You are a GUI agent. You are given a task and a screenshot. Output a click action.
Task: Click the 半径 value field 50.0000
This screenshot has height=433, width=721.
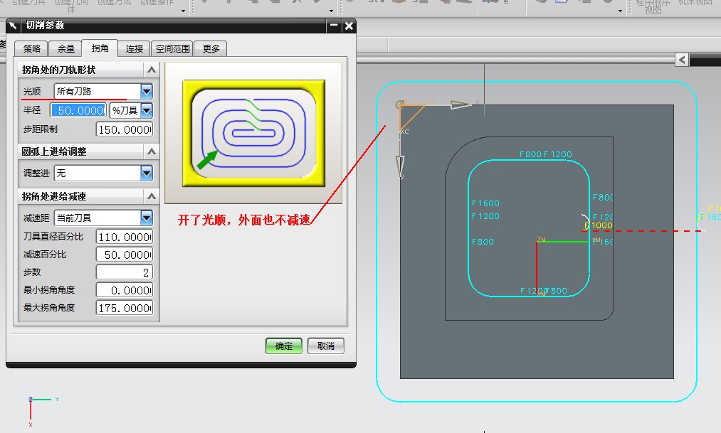pyautogui.click(x=78, y=110)
